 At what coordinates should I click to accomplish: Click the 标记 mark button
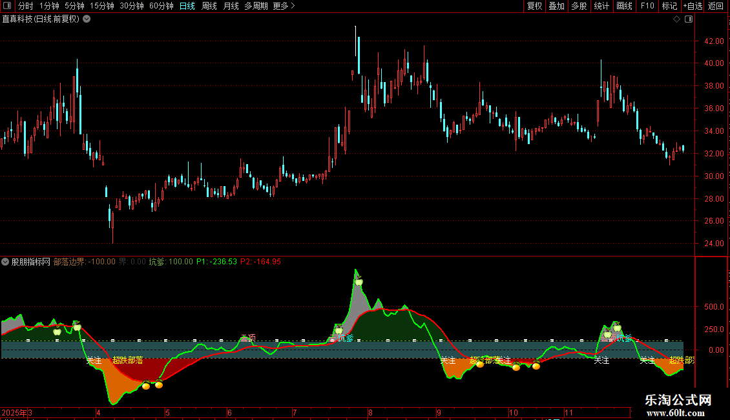coord(669,6)
